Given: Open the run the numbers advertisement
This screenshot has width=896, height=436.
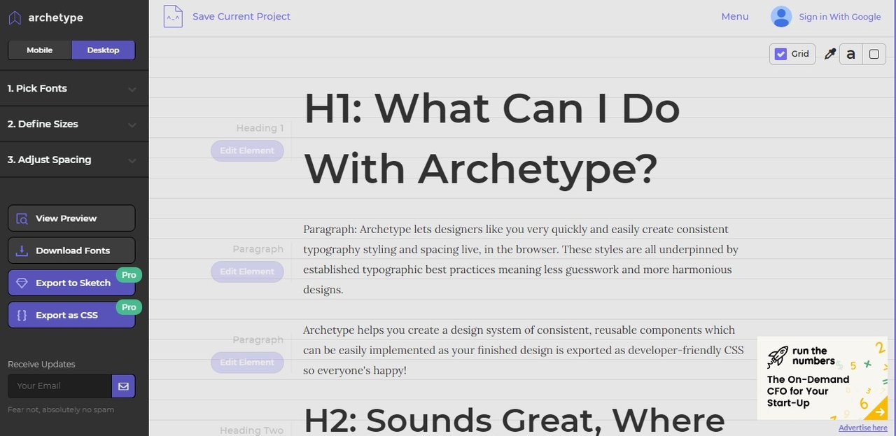Looking at the screenshot, I should coord(822,379).
